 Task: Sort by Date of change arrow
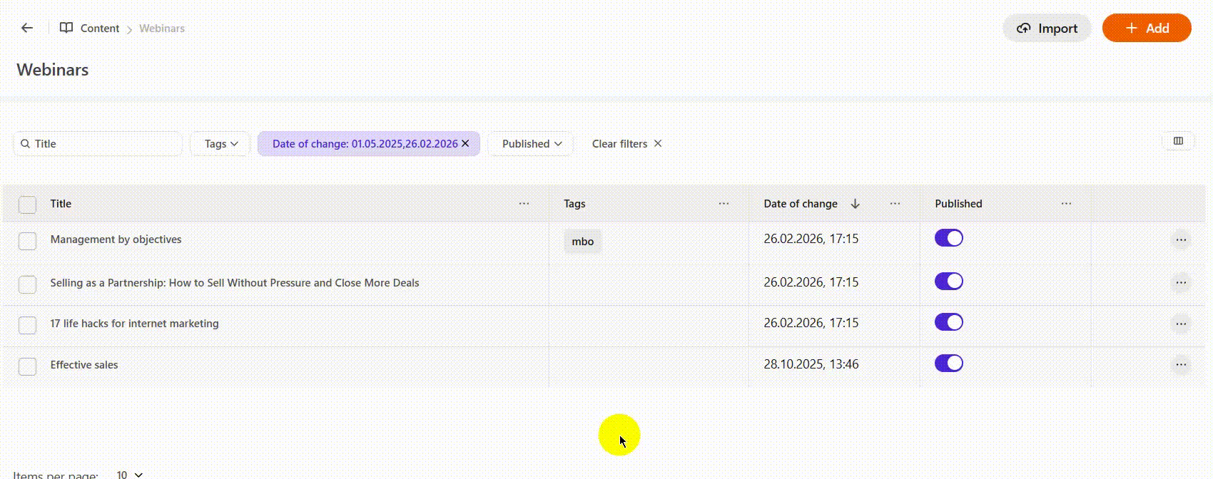[x=855, y=204]
